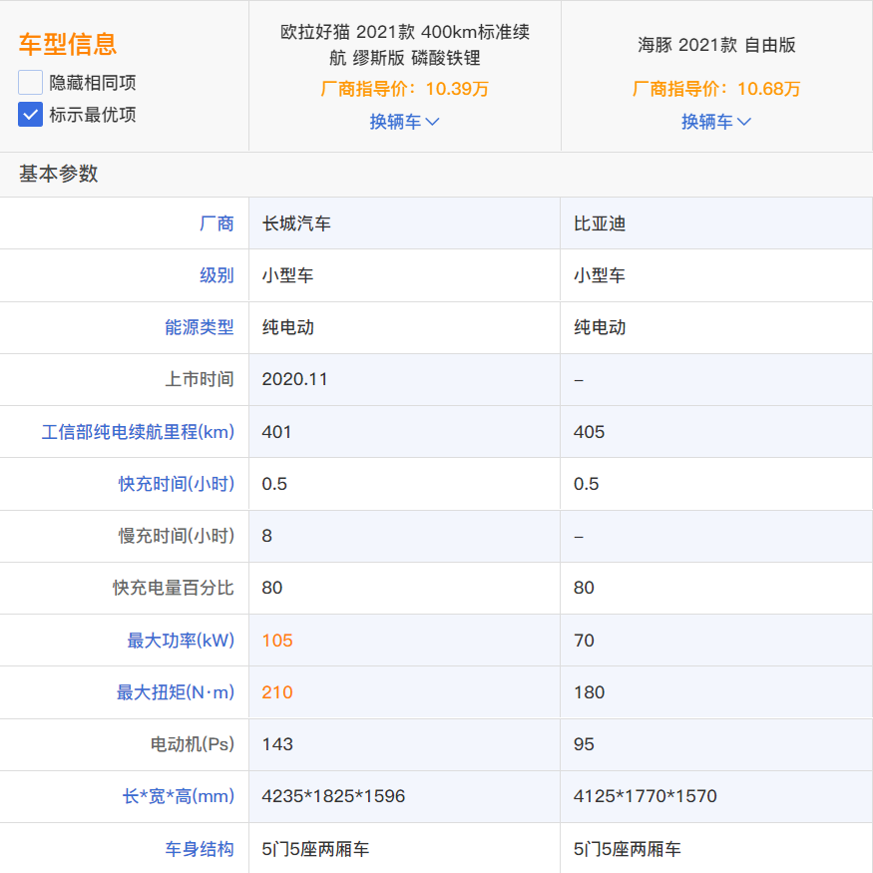Screen dimensions: 873x873
Task: Open 换辆车 dropdown under 欧拉好猫
Action: click(404, 122)
